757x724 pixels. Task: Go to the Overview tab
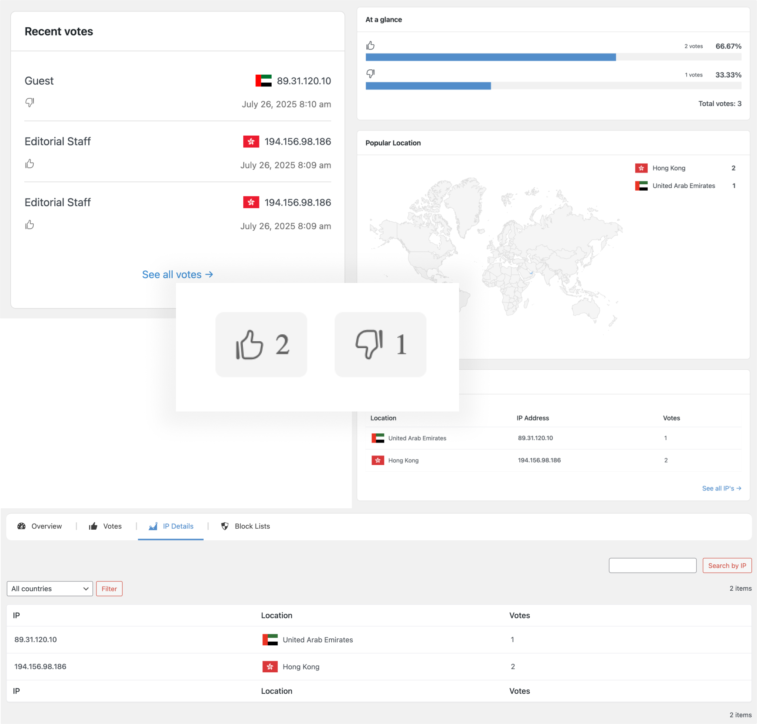click(46, 526)
